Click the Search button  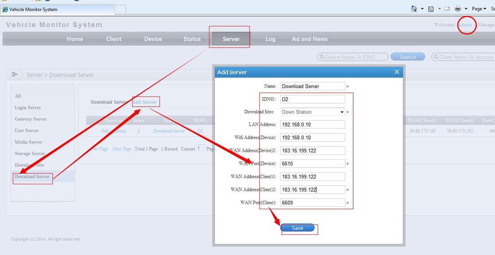(x=408, y=57)
